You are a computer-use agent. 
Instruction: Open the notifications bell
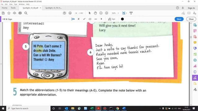coord(183,8)
